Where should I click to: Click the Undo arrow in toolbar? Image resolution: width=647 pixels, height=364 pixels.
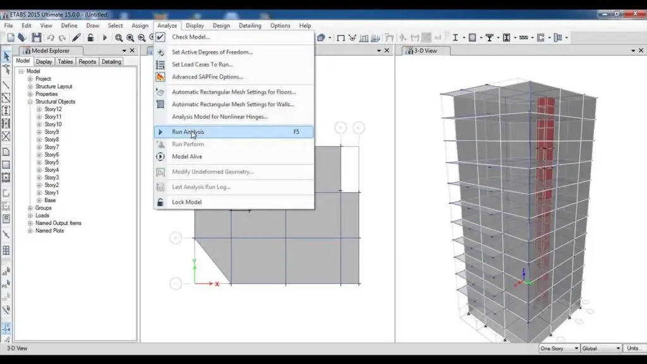click(51, 38)
